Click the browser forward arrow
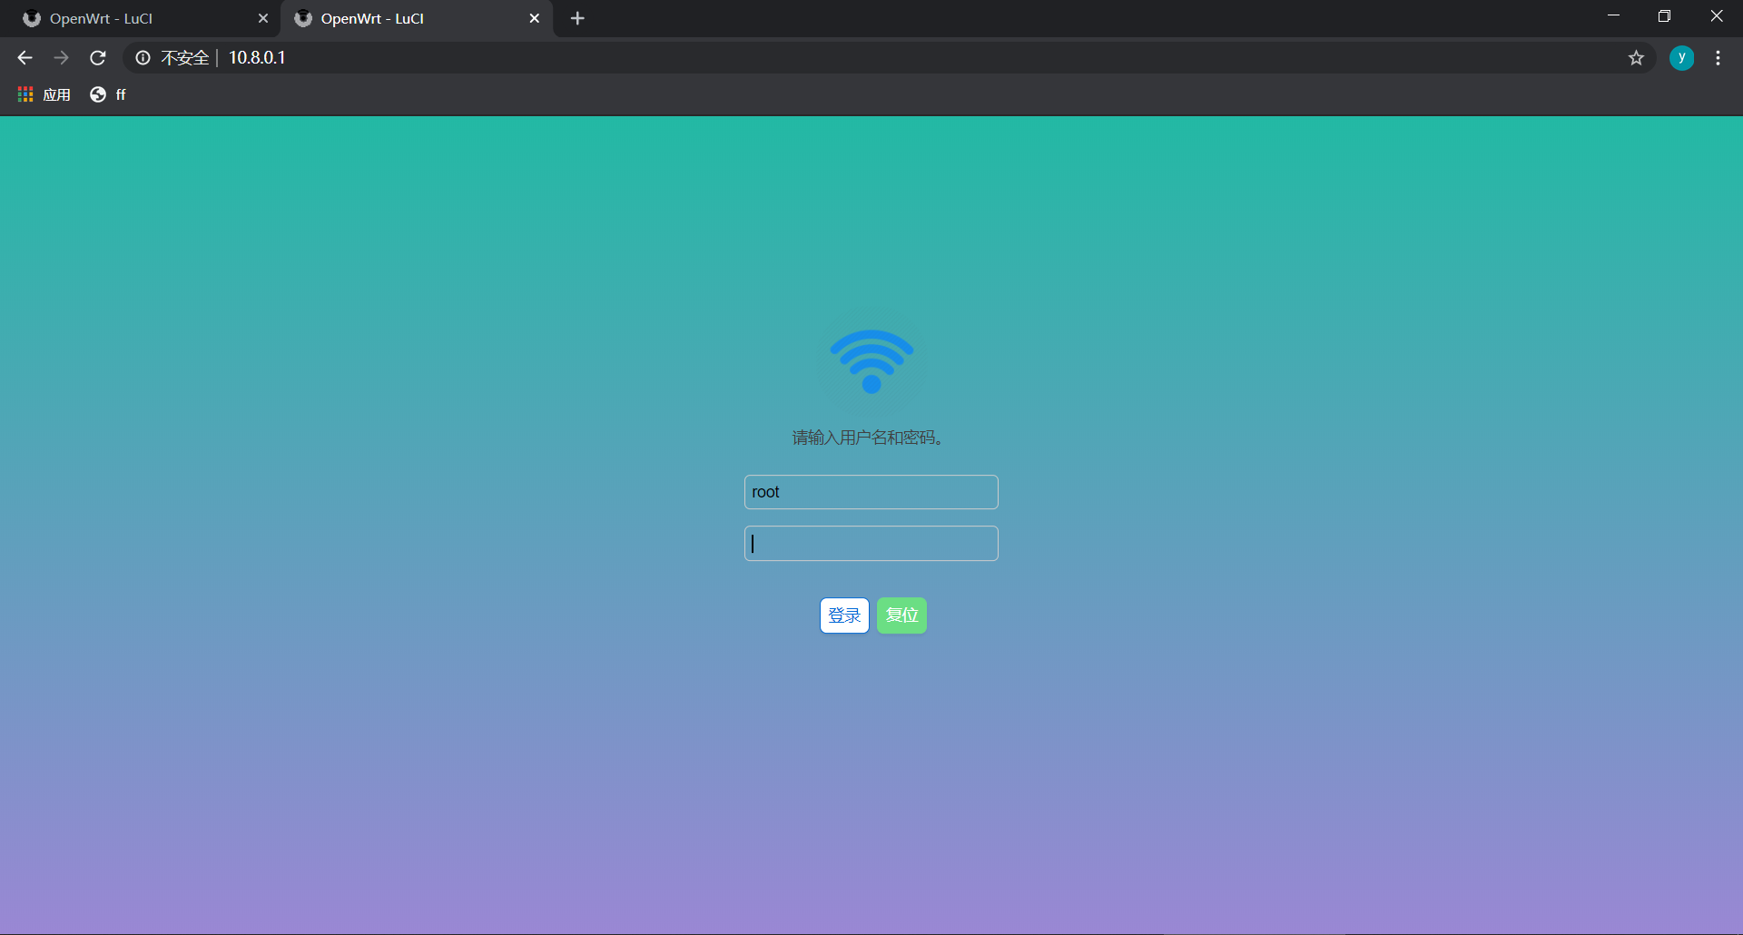1743x935 pixels. (x=61, y=58)
